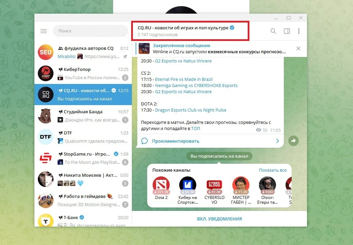
Task: Click the view count eye icon
Action: coord(259,130)
